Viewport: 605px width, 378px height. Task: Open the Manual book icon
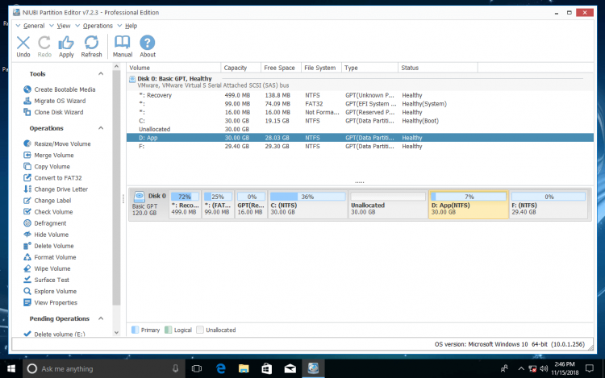point(123,47)
